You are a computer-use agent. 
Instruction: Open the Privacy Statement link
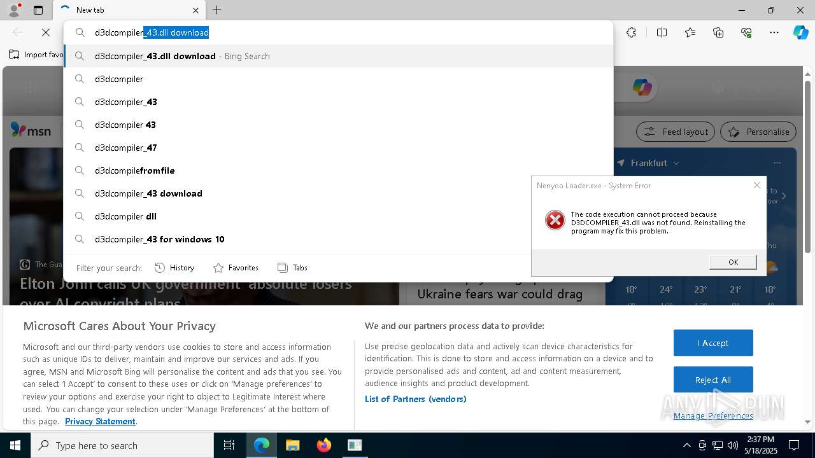pyautogui.click(x=100, y=421)
